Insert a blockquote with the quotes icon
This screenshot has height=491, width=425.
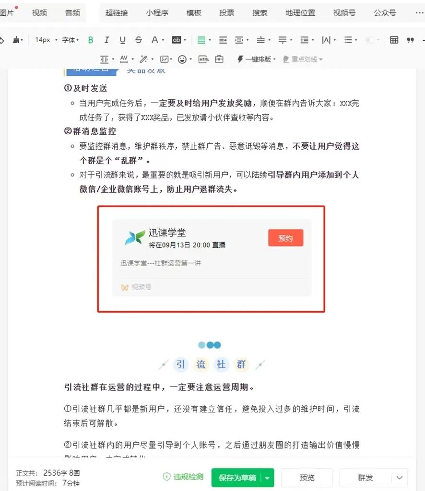pos(411,40)
